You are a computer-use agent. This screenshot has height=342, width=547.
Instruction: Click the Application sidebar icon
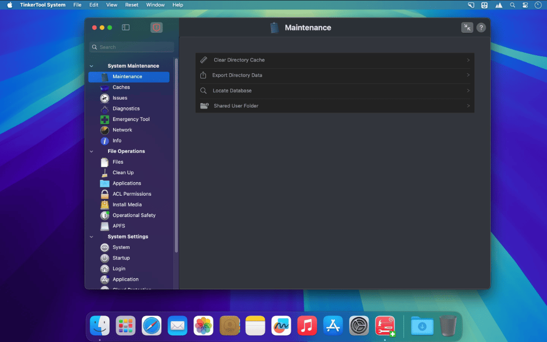click(x=105, y=280)
